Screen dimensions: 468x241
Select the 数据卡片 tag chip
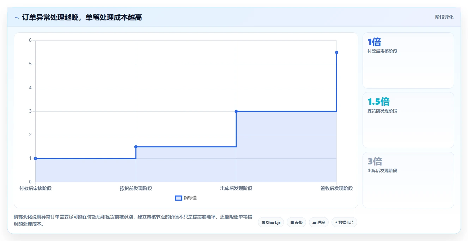344,222
